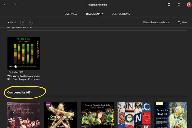The height and width of the screenshot is (128, 192).
Task: Expand the Focus options
Action: pyautogui.click(x=12, y=23)
